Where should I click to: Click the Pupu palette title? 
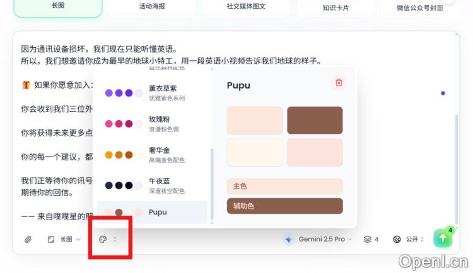[x=238, y=86]
